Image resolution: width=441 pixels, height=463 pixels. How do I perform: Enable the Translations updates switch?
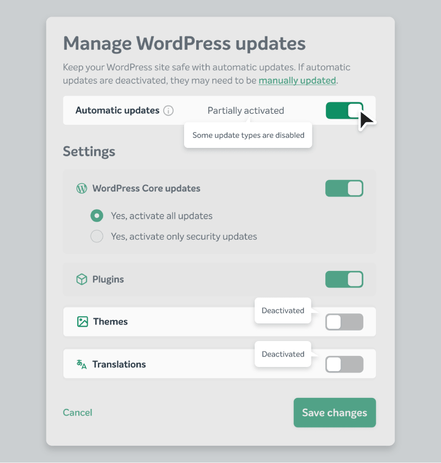point(344,364)
